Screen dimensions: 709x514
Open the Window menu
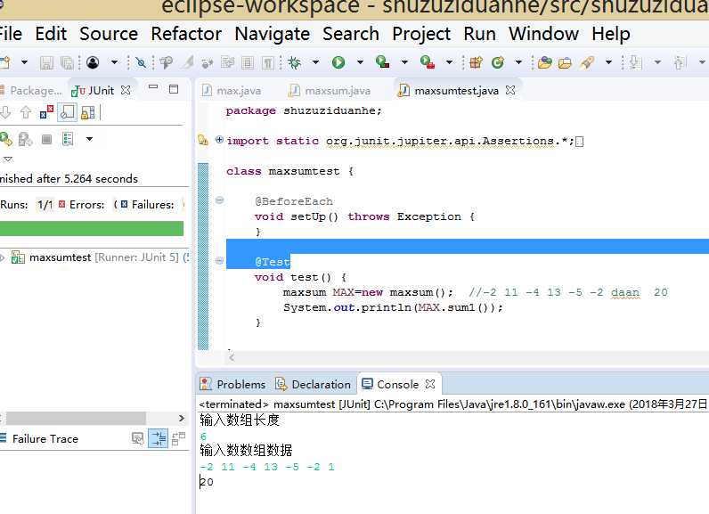[x=544, y=34]
